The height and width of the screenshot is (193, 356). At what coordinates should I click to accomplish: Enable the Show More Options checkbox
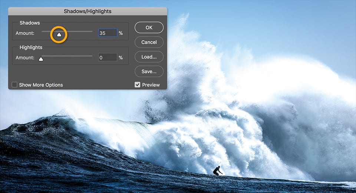14,85
